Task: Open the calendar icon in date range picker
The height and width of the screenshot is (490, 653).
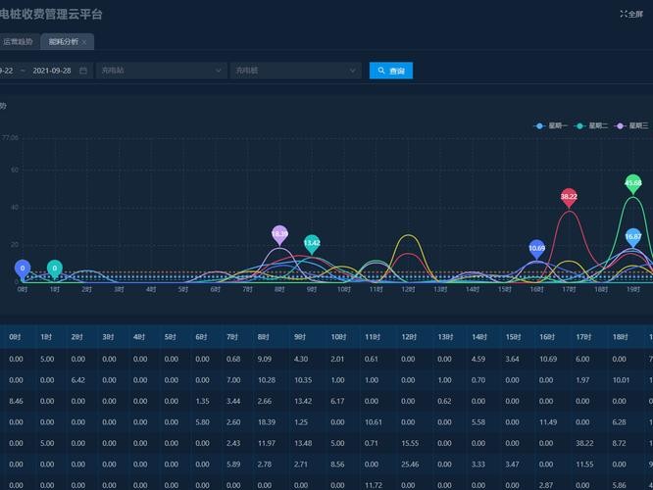Action: [x=83, y=71]
